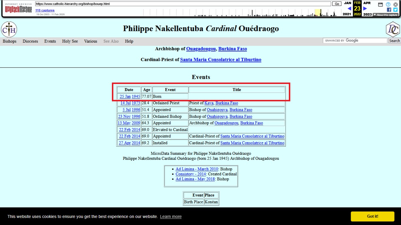401x225 pixels.
Task: Follow the Consistory - 2014 link
Action: point(191,174)
